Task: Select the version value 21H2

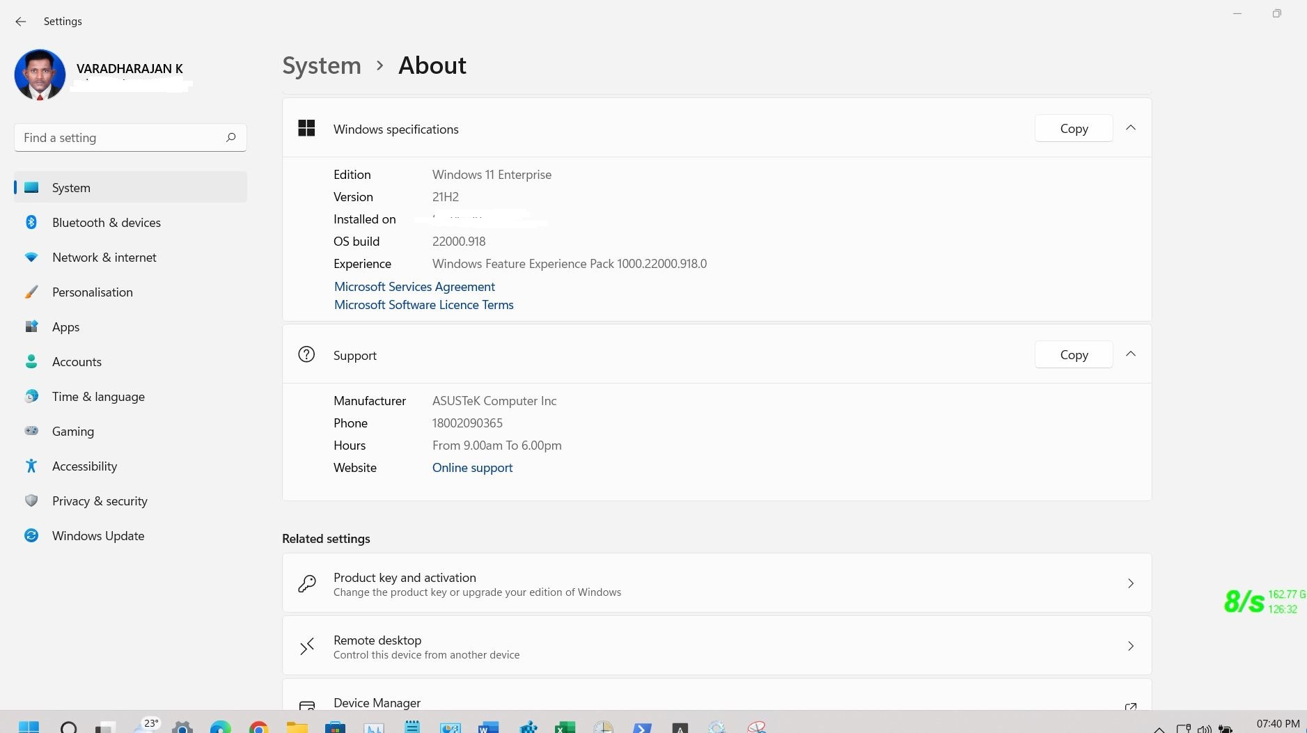Action: pos(445,197)
